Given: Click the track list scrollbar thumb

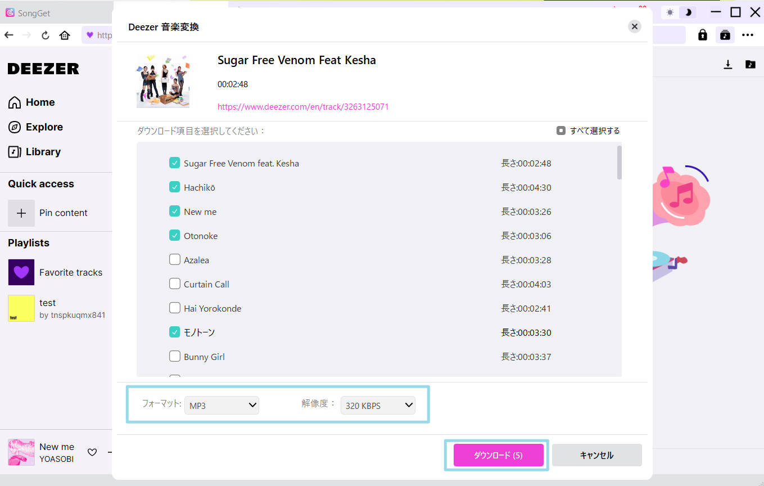Looking at the screenshot, I should (x=620, y=162).
